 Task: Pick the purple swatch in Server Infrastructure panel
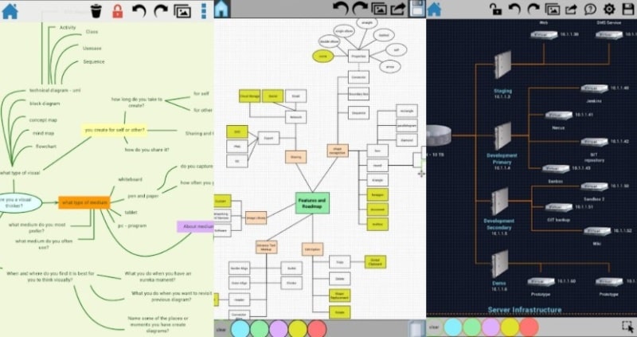point(490,327)
